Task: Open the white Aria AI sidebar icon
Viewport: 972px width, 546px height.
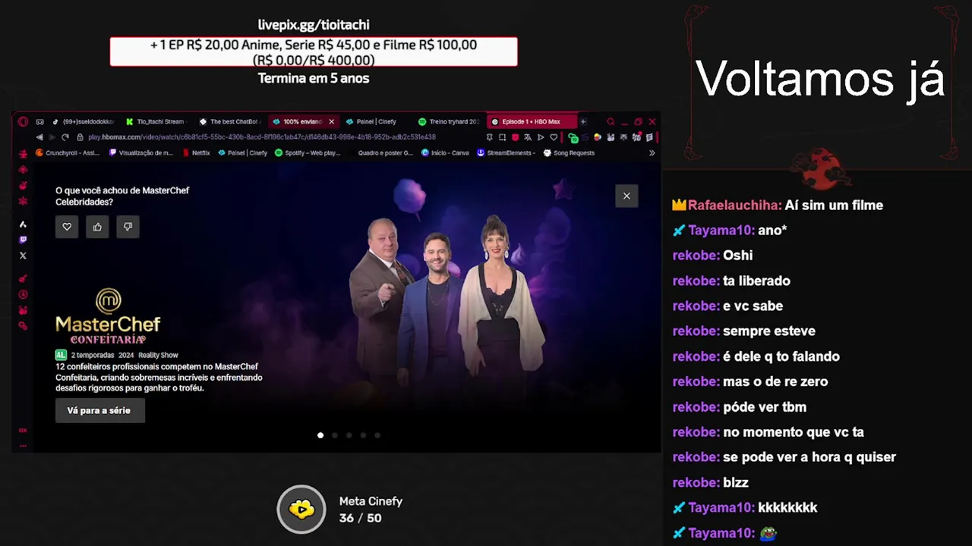Action: pyautogui.click(x=23, y=224)
